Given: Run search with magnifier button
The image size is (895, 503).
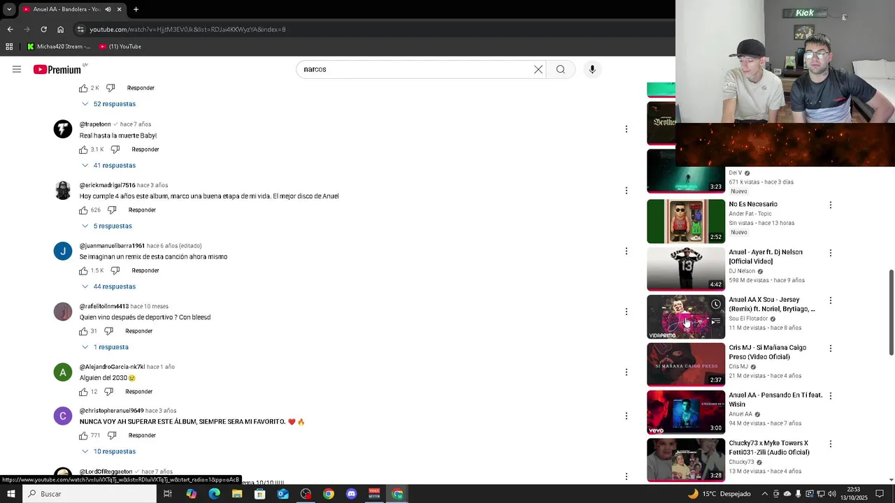Looking at the screenshot, I should [561, 69].
